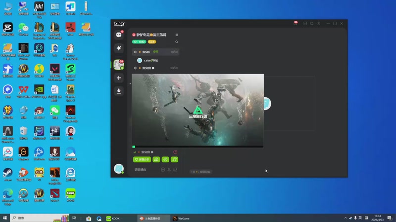Collapse the small arrow left of video
This screenshot has height=222, width=396.
point(130,84)
